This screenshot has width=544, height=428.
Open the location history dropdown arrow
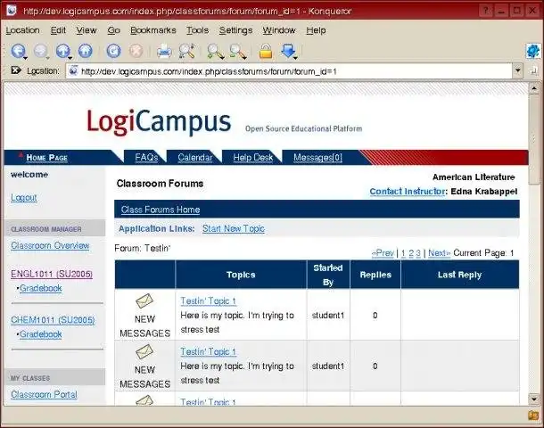[517, 70]
